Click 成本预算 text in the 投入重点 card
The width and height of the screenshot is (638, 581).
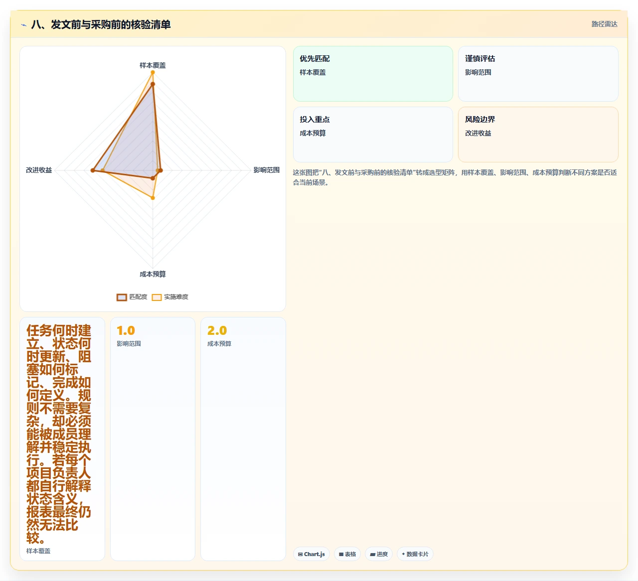[313, 133]
